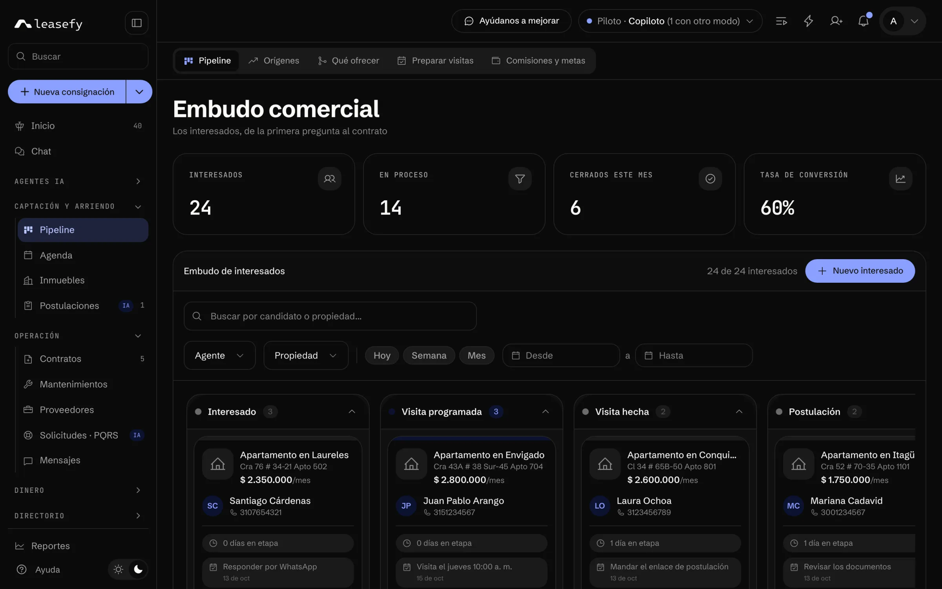This screenshot has width=942, height=589.
Task: Open the playlist-style queue icon in header
Action: tap(781, 21)
